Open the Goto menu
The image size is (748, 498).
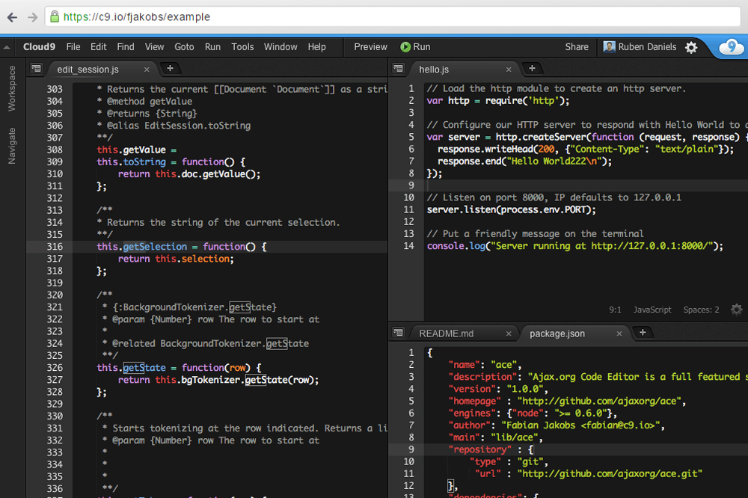[184, 46]
